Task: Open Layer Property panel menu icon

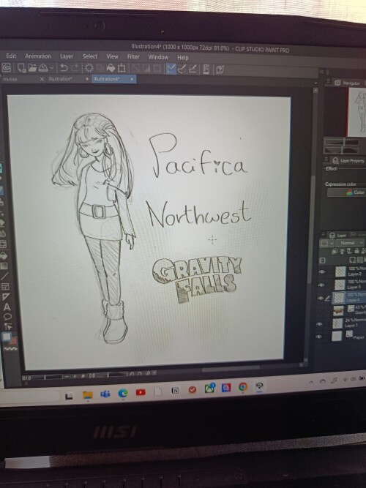Action: [x=326, y=160]
